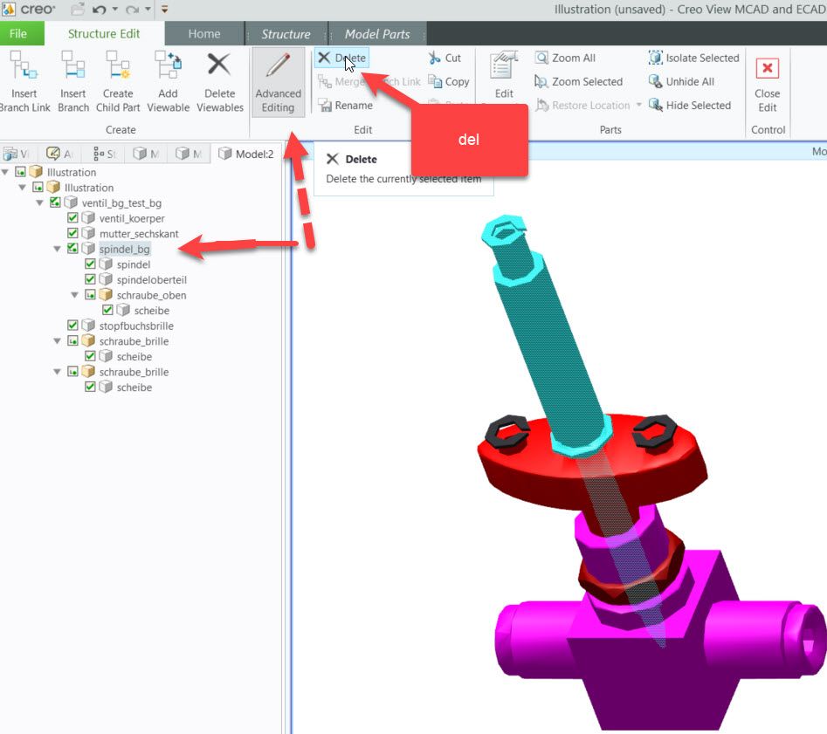The height and width of the screenshot is (734, 827).
Task: Select the spindeloberteil tree item
Action: coord(151,279)
